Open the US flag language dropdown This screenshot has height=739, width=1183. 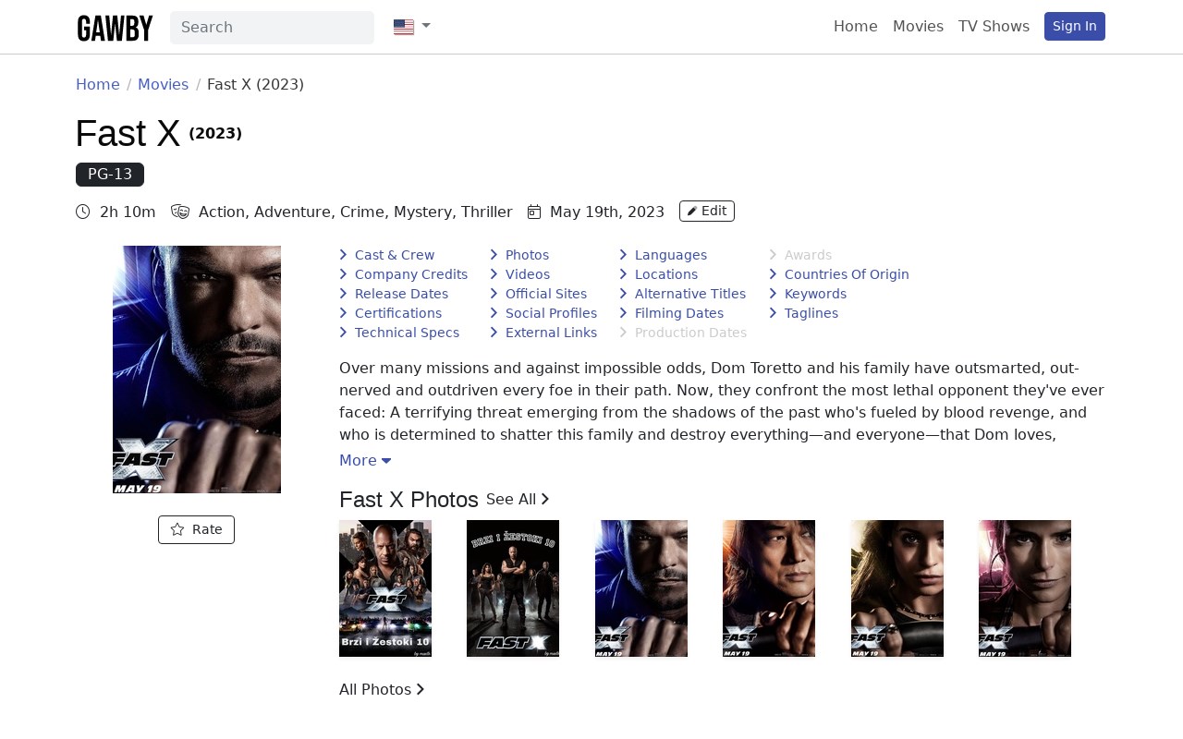pos(412,27)
